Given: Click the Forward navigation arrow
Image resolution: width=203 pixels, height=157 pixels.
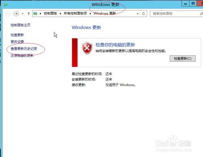Looking at the screenshot, I should pos(16,14).
